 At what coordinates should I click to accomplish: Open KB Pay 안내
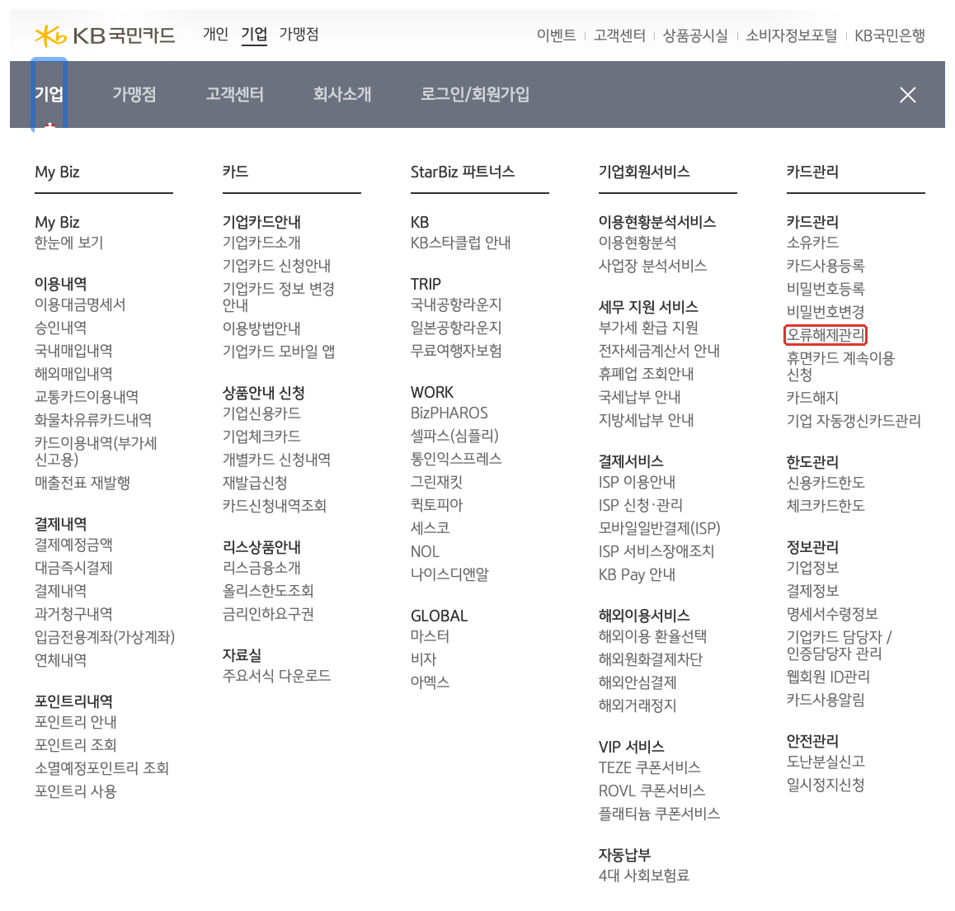[x=637, y=574]
